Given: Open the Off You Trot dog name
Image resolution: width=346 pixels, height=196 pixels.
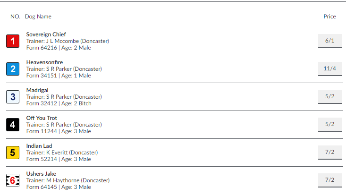Looking at the screenshot, I should pyautogui.click(x=42, y=118).
